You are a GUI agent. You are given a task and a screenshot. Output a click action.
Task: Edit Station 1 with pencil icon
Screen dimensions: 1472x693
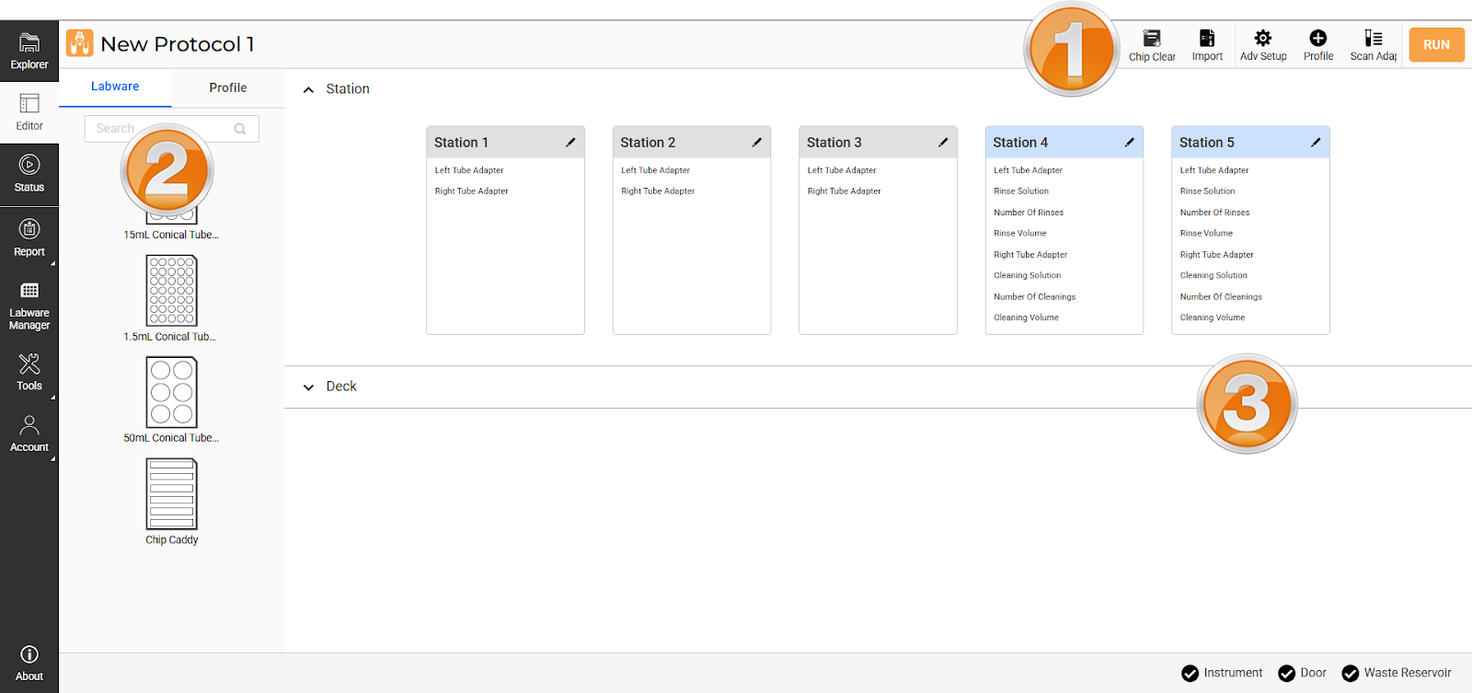570,143
